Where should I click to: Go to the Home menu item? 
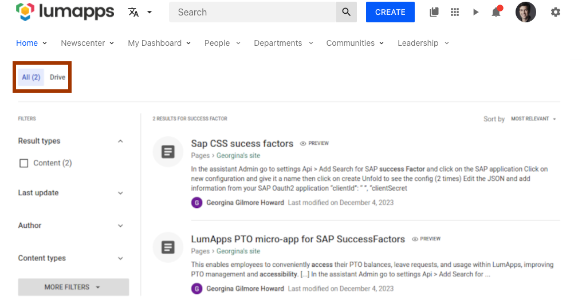[x=27, y=43]
